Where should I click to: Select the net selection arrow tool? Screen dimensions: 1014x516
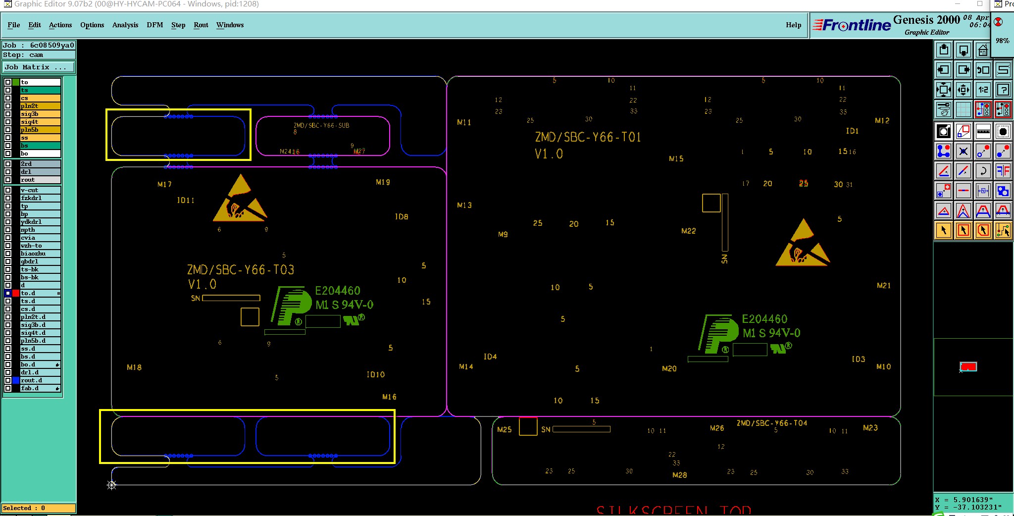click(1003, 230)
